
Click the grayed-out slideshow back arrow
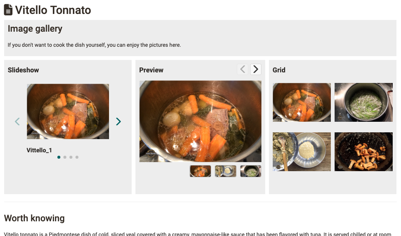click(x=17, y=121)
